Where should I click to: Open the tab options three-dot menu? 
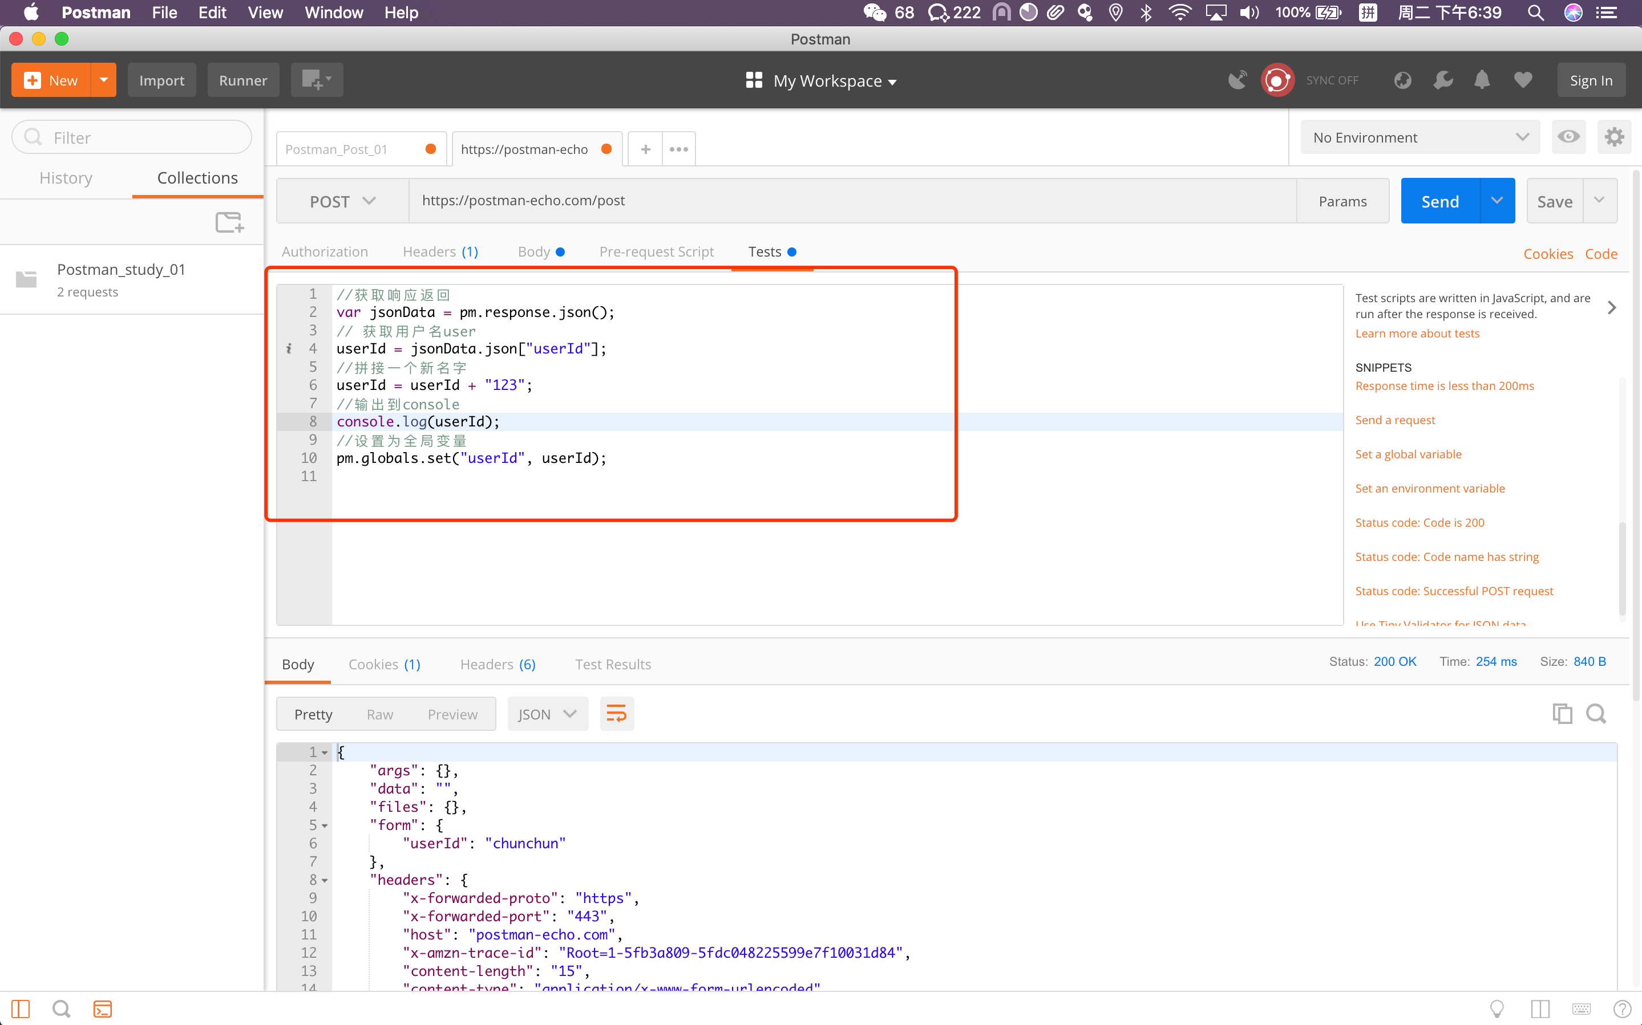pyautogui.click(x=679, y=149)
